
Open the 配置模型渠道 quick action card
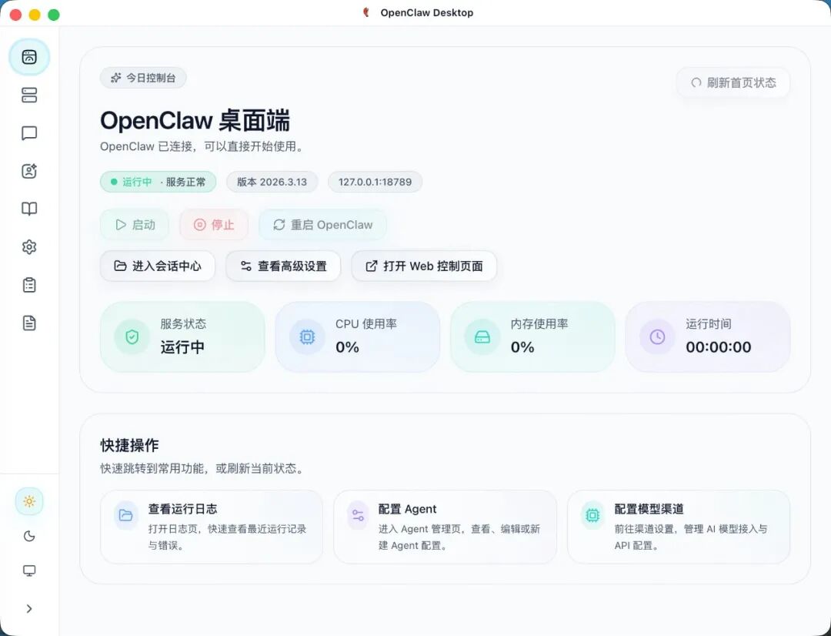coord(678,527)
